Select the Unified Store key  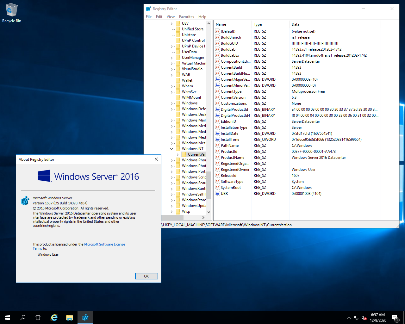[193, 29]
